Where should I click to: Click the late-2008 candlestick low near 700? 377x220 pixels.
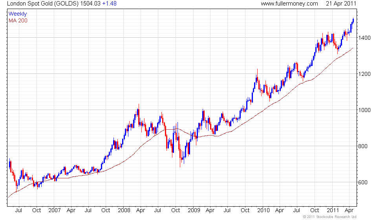coord(180,158)
